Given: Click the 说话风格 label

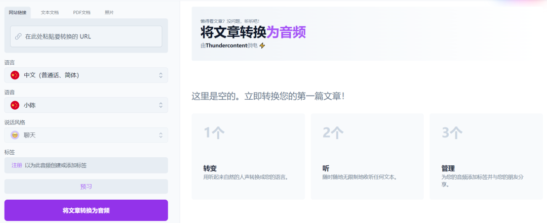Looking at the screenshot, I should point(15,122).
